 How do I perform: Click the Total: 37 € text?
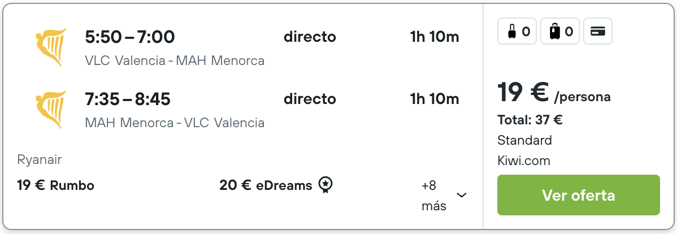(x=530, y=120)
